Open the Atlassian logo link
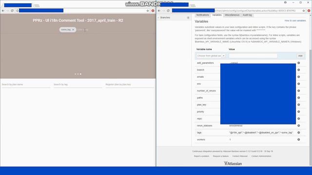Viewport: 312px width, 175px height. click(x=233, y=163)
